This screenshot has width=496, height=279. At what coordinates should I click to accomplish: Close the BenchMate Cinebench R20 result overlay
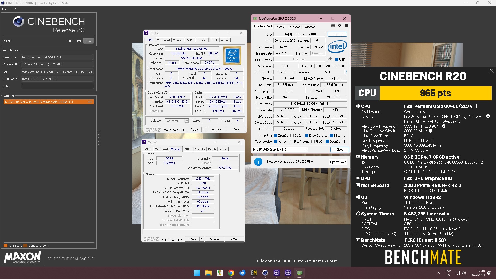pyautogui.click(x=491, y=71)
